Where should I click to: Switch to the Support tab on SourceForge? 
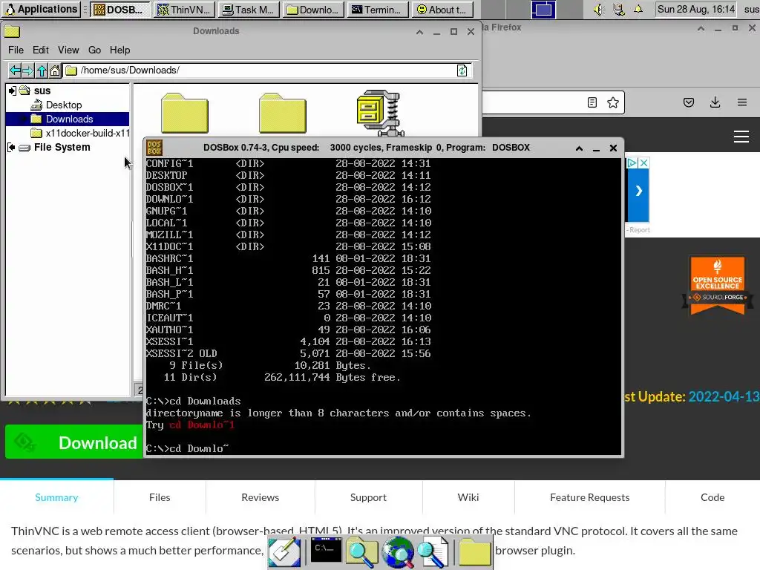click(368, 497)
